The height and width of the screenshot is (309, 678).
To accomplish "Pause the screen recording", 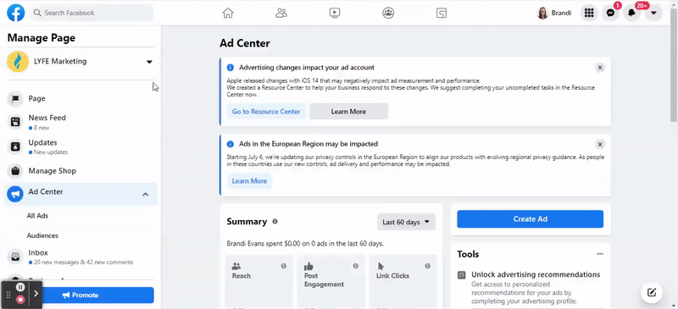I will click(20, 287).
